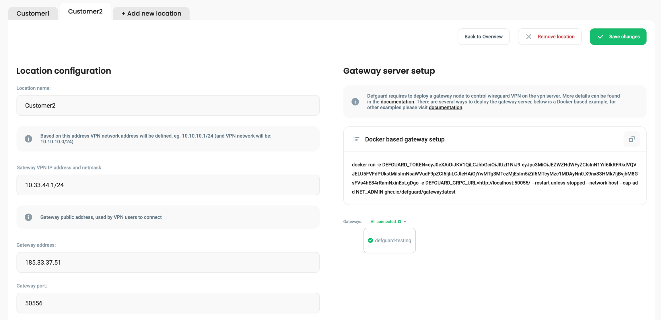Viewport: 661px width, 320px height.
Task: Click the info icon in gateway setup notice
Action: point(355,102)
